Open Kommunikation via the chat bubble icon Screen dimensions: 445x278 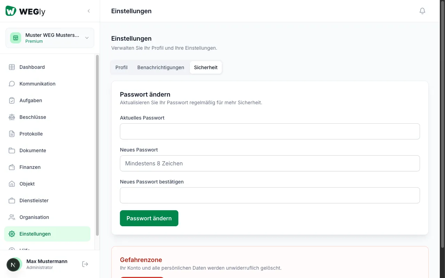tap(12, 84)
